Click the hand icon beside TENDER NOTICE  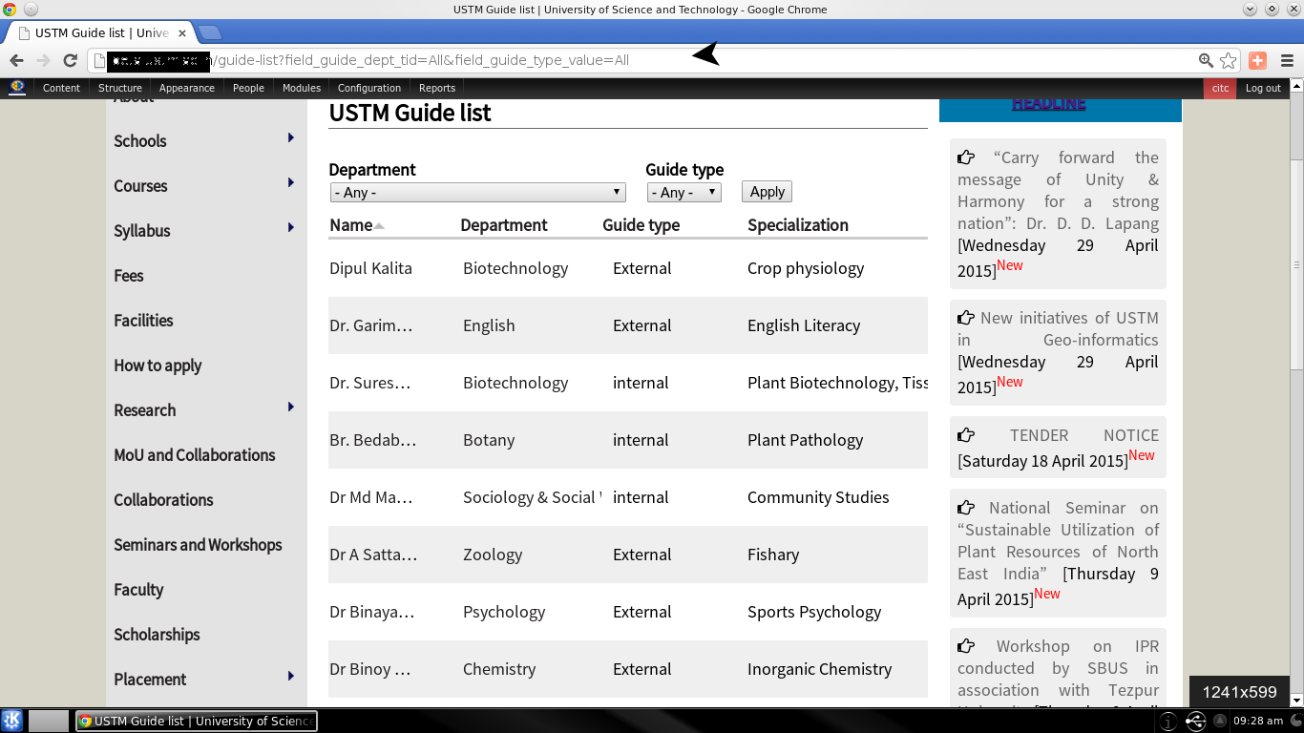966,435
